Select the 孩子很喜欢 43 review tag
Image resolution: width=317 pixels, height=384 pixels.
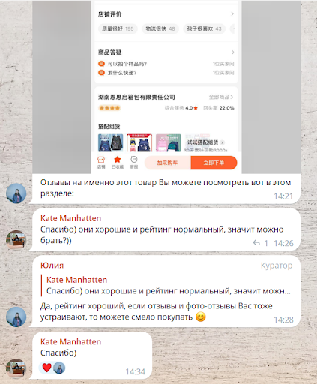(204, 28)
